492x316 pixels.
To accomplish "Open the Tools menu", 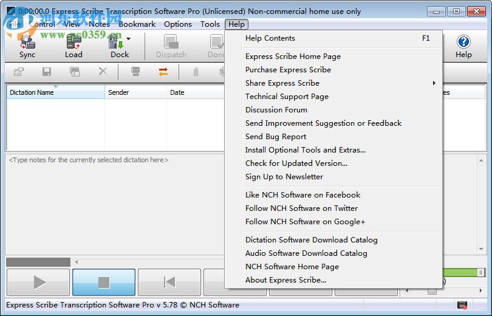I will tap(210, 24).
